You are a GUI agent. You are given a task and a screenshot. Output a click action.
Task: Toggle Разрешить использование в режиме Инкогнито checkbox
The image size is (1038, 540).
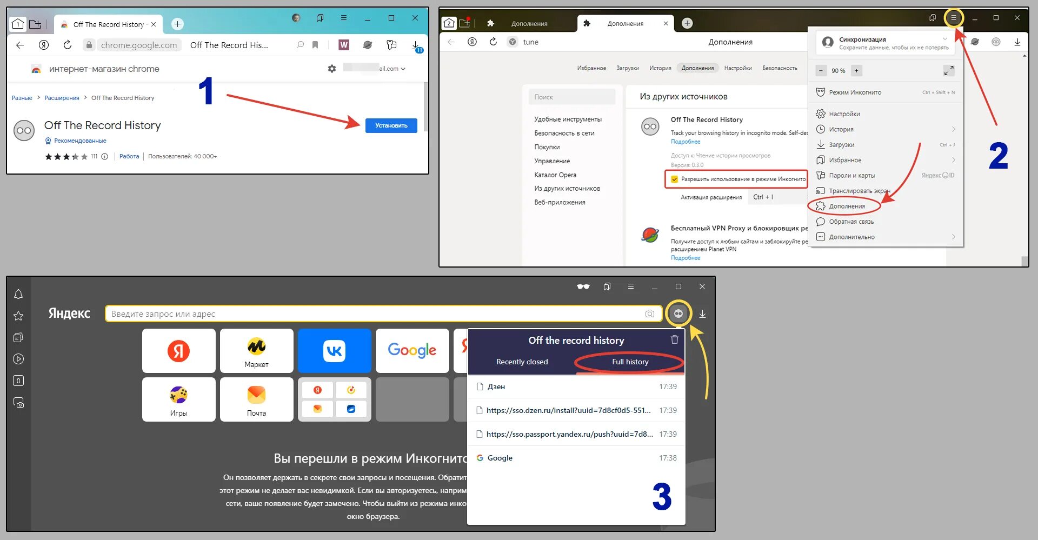pos(674,179)
